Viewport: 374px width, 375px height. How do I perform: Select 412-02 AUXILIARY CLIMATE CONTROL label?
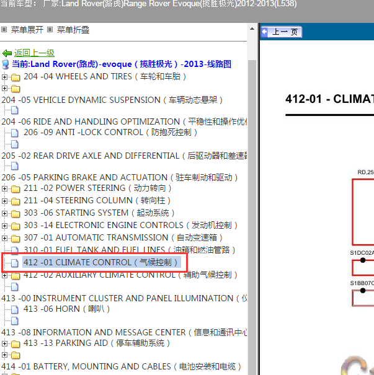(130, 275)
